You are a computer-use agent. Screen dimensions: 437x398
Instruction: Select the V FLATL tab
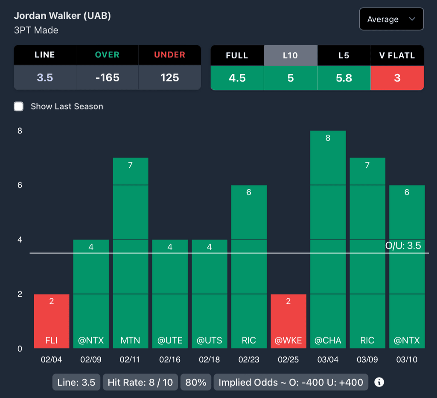pos(397,55)
